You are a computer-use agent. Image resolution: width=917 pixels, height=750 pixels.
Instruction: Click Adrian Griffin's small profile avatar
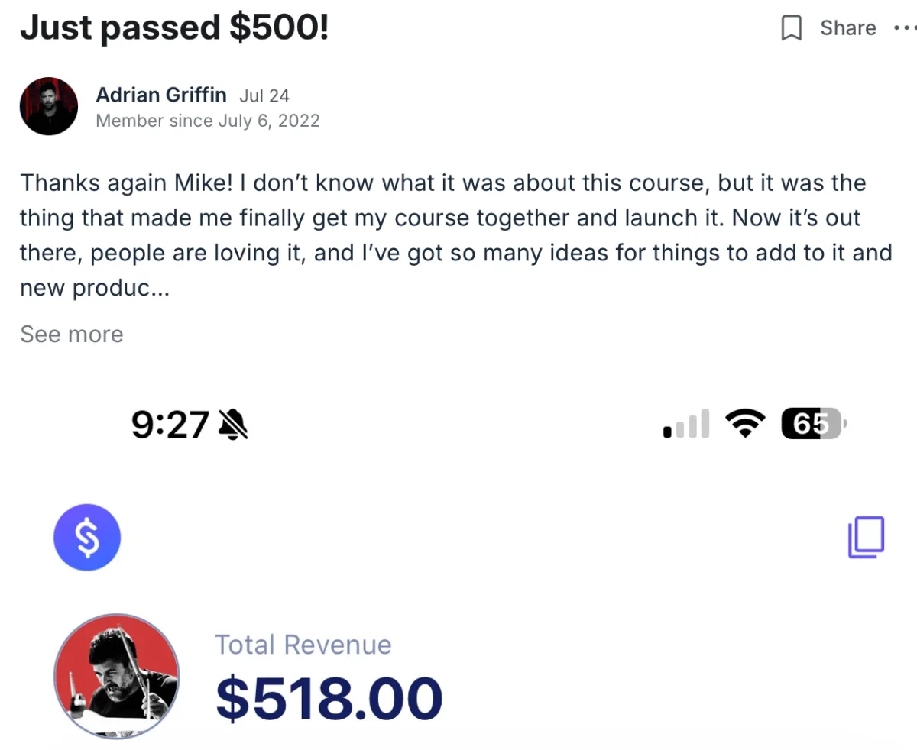click(x=49, y=106)
